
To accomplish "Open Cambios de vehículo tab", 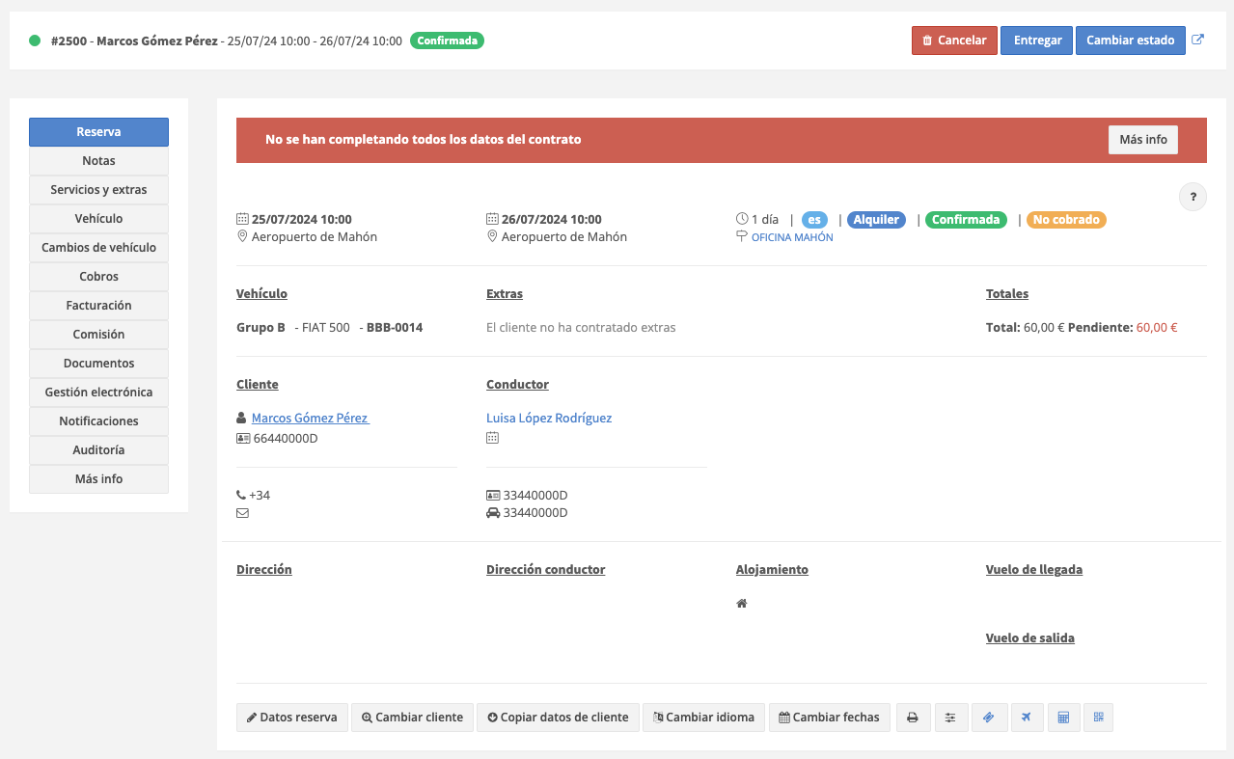I will [x=98, y=248].
